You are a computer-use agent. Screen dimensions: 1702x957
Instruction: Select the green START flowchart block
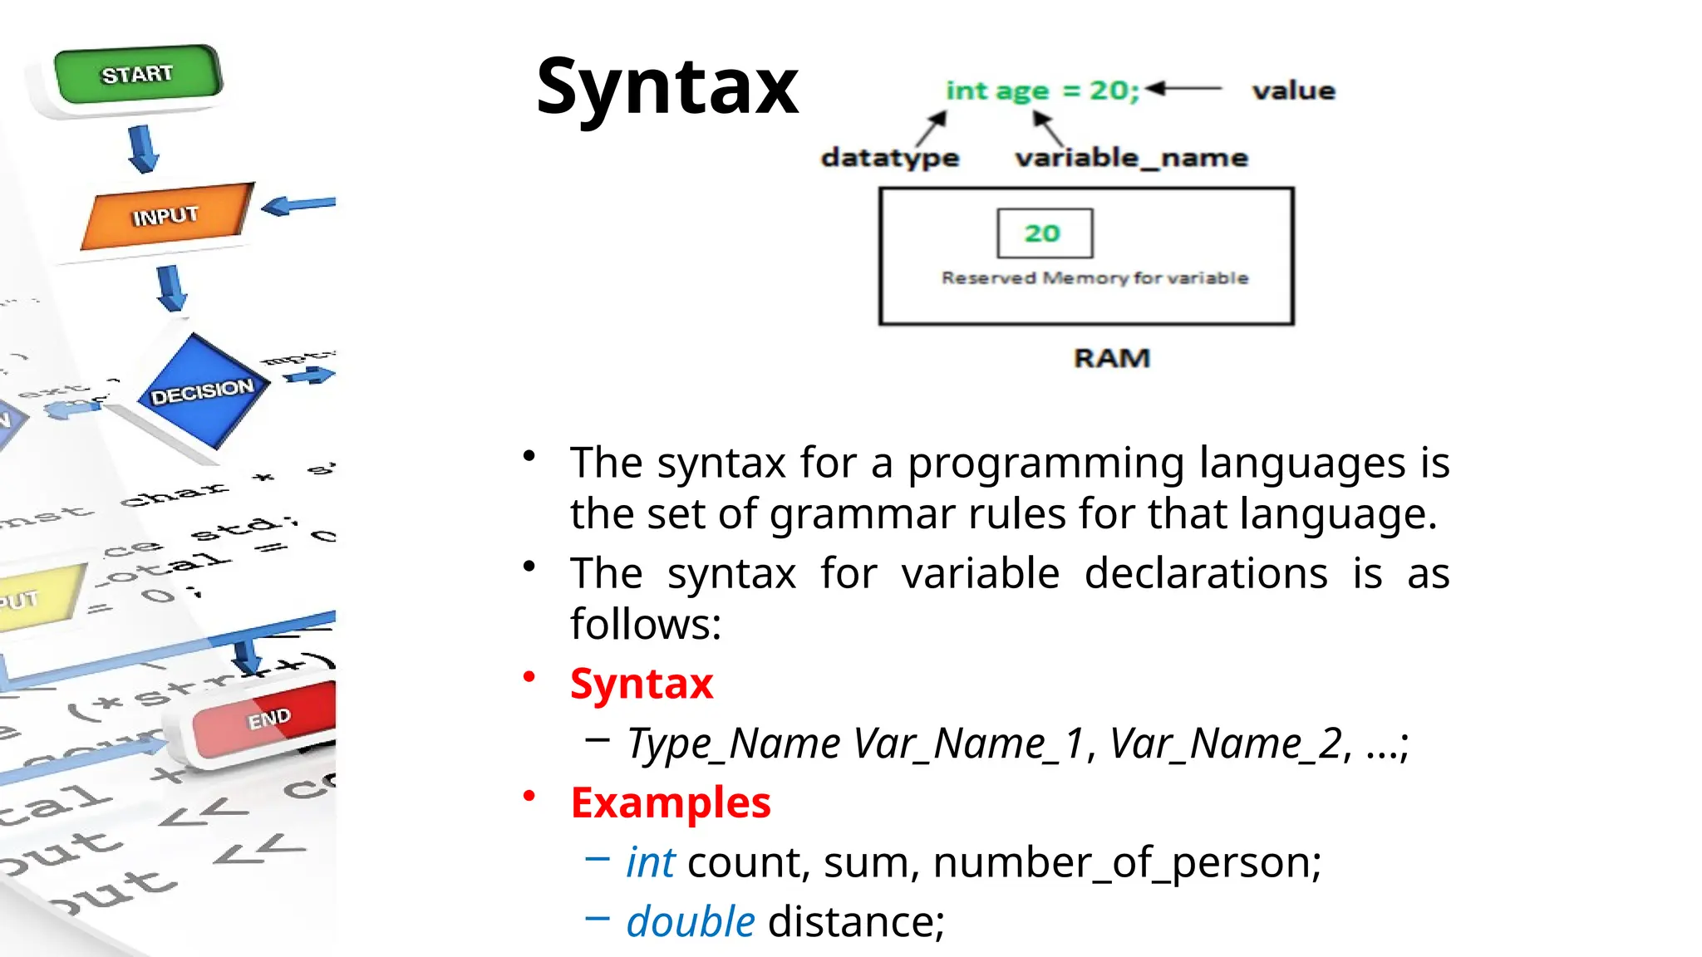138,74
